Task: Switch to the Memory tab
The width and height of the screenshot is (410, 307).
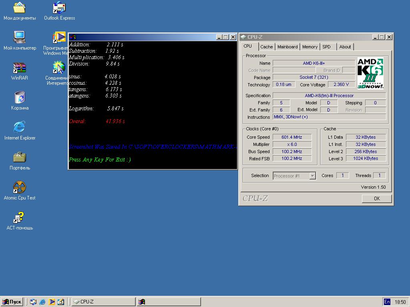Action: [310, 47]
